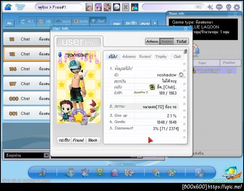Click the sparkle stars icon in top bar
The width and height of the screenshot is (244, 191).
coord(210,7)
